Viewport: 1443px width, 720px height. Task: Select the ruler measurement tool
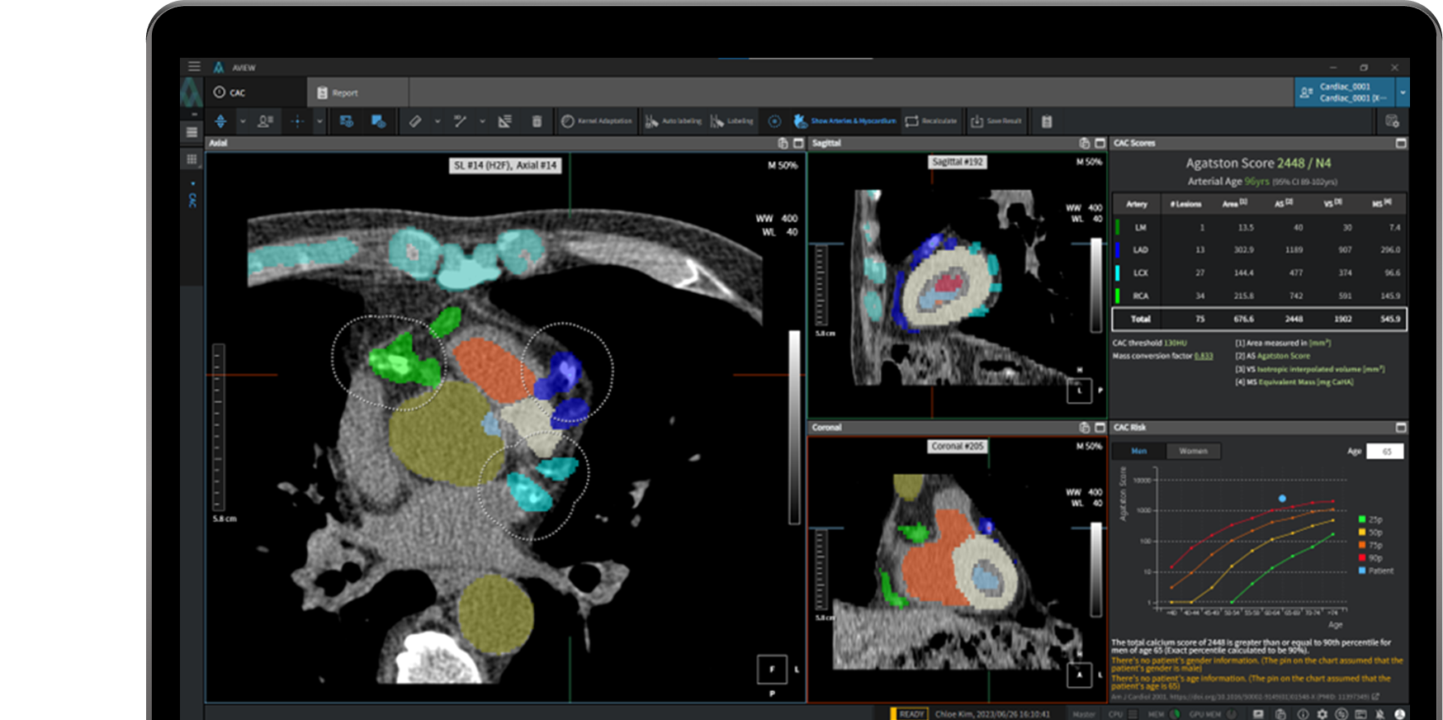415,121
